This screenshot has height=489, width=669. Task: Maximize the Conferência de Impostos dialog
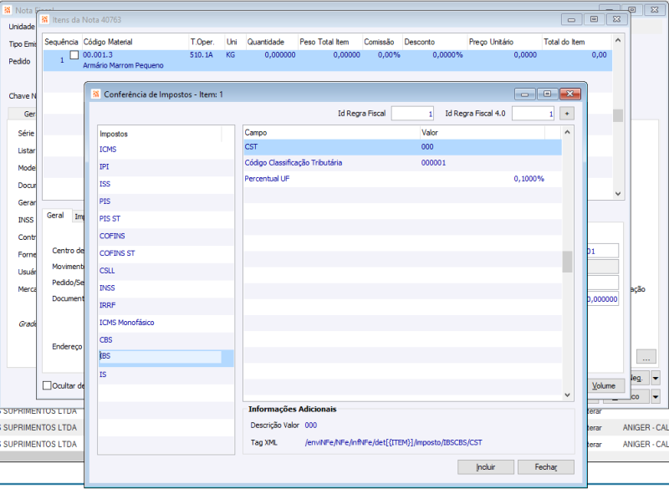tap(548, 94)
